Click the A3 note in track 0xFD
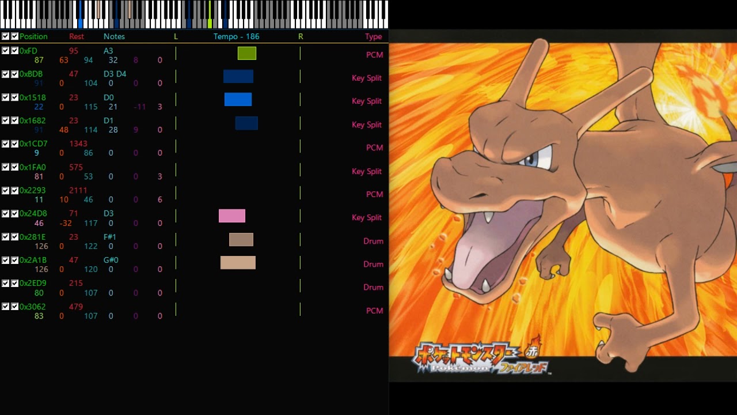The height and width of the screenshot is (415, 737). 108,51
